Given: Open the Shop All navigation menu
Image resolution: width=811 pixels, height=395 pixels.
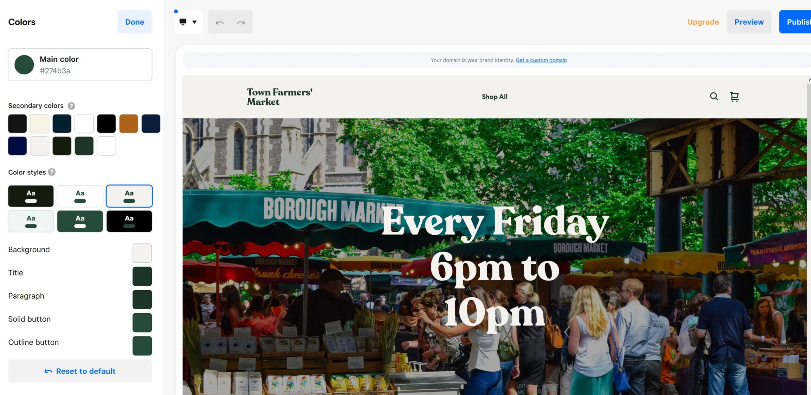Looking at the screenshot, I should point(494,97).
